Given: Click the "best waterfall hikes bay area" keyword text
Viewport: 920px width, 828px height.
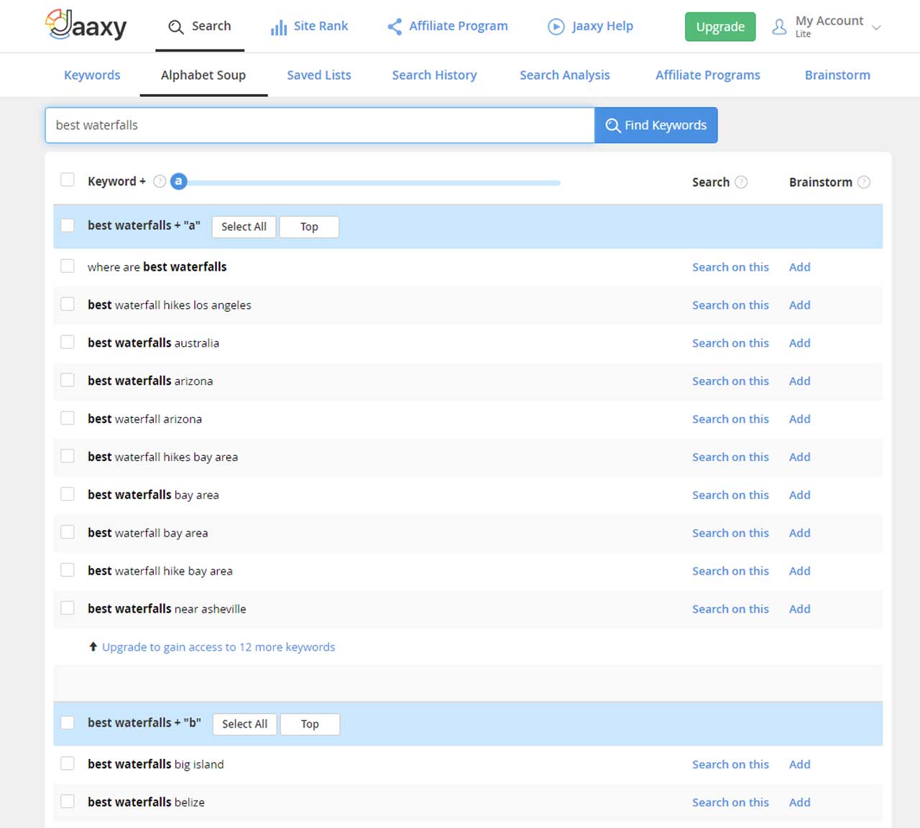Looking at the screenshot, I should coord(162,457).
